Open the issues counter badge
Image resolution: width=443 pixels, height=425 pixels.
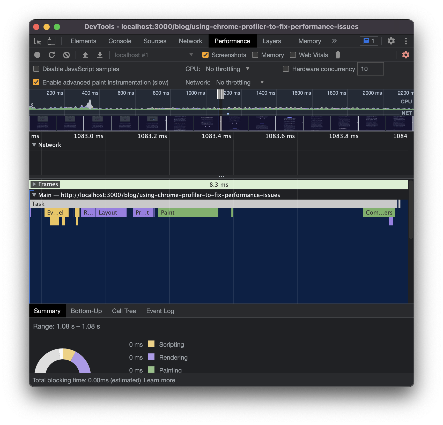(x=369, y=41)
